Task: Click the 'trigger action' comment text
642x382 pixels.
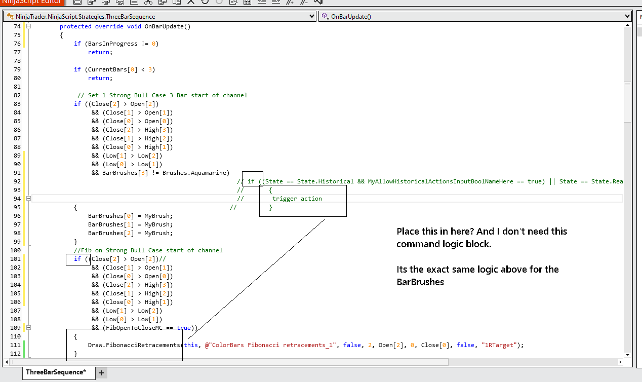Action: 297,199
